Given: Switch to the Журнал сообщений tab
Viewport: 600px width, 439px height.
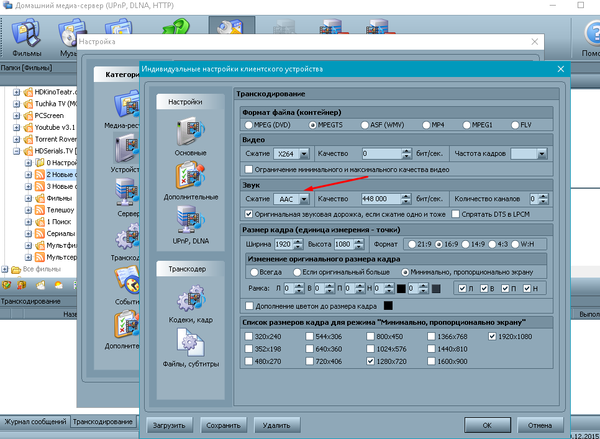Looking at the screenshot, I should 35,422.
